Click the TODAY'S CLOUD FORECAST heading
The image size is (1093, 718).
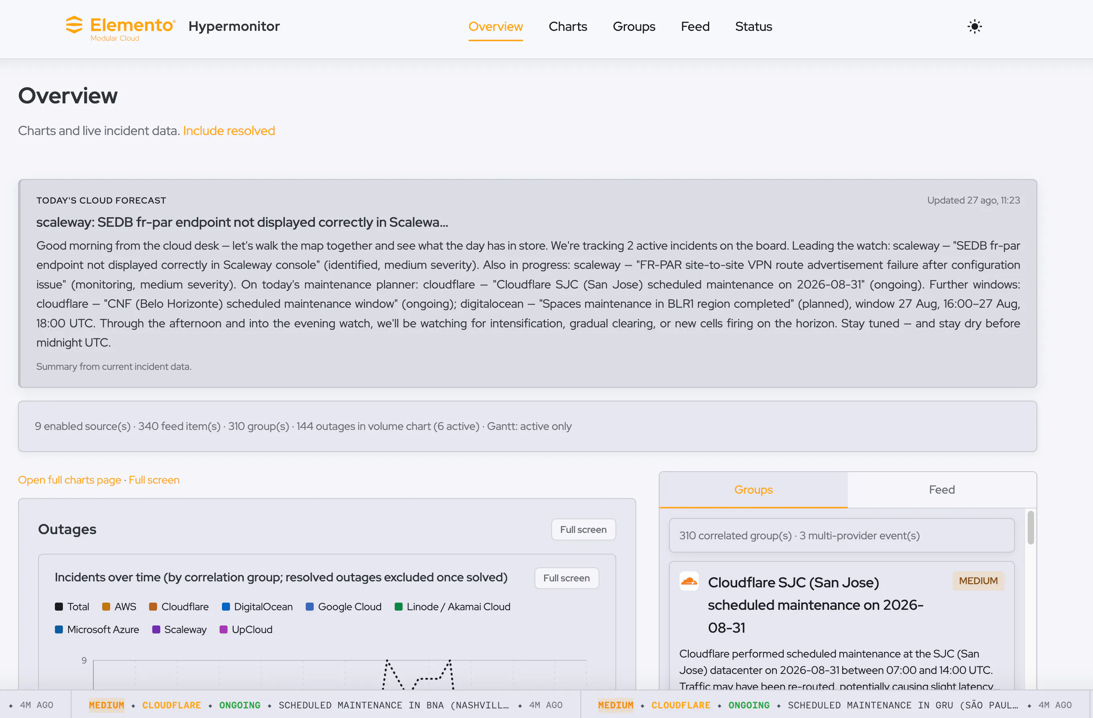click(101, 200)
